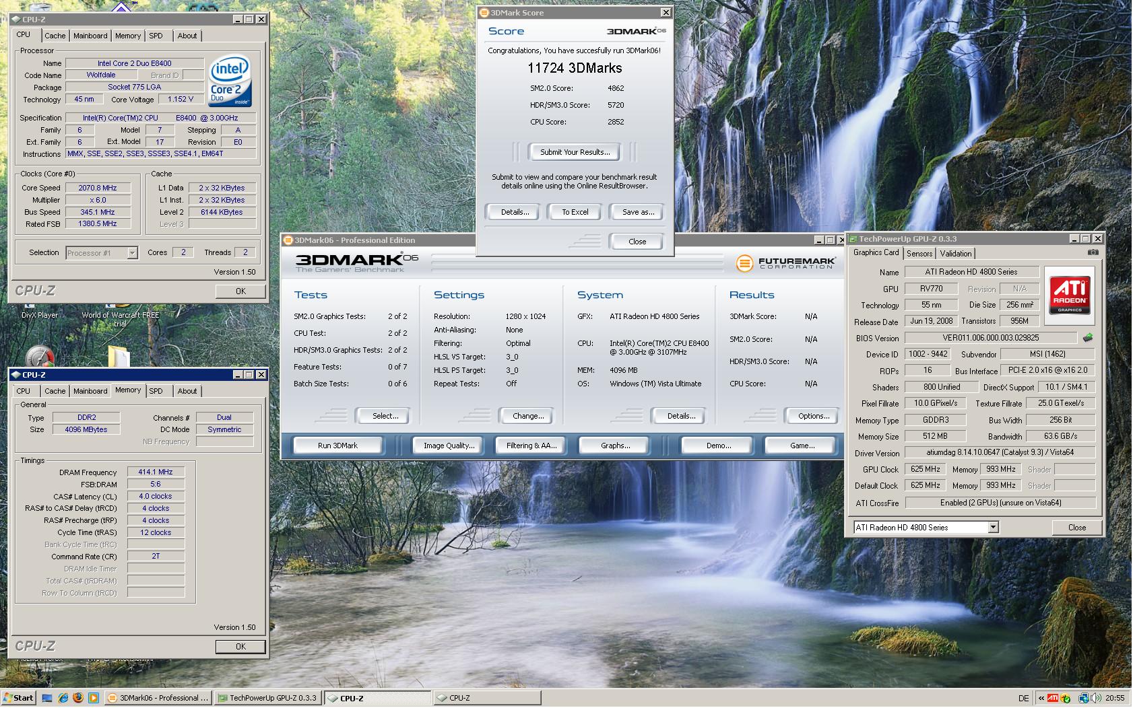Image resolution: width=1133 pixels, height=708 pixels.
Task: Click the Details button in score window
Action: tap(515, 212)
